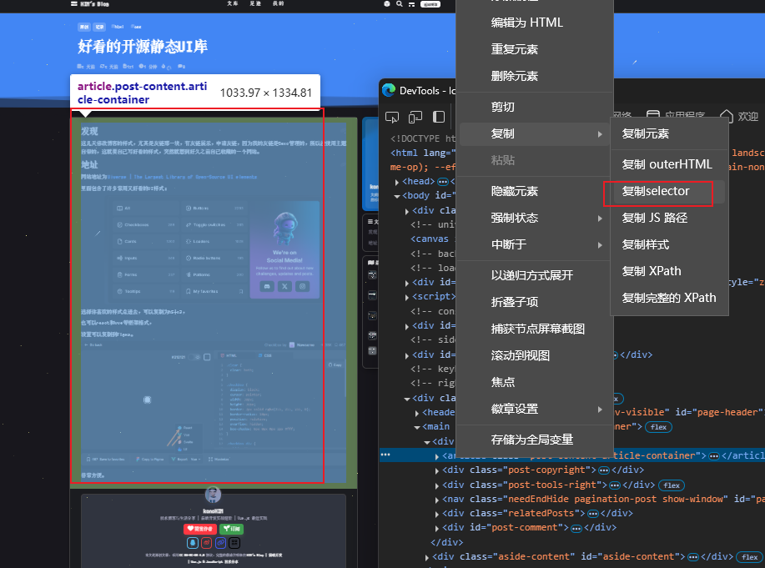Image resolution: width=765 pixels, height=568 pixels.
Task: Click the cube icon in blog navbar
Action: (387, 4)
